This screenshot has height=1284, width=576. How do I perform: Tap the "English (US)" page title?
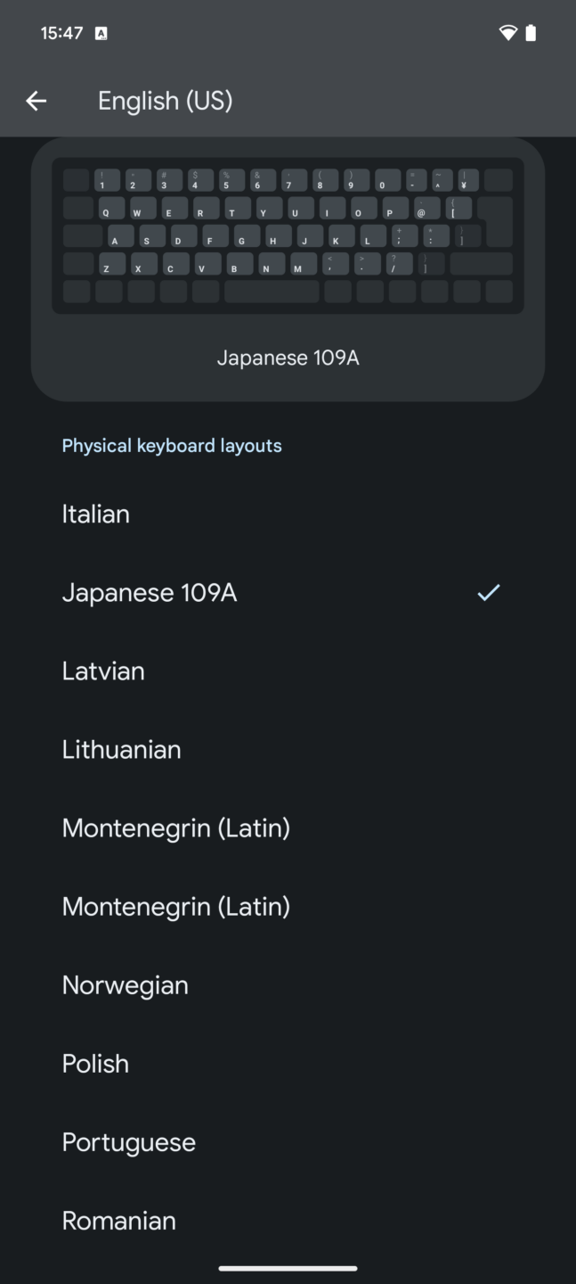(x=165, y=101)
